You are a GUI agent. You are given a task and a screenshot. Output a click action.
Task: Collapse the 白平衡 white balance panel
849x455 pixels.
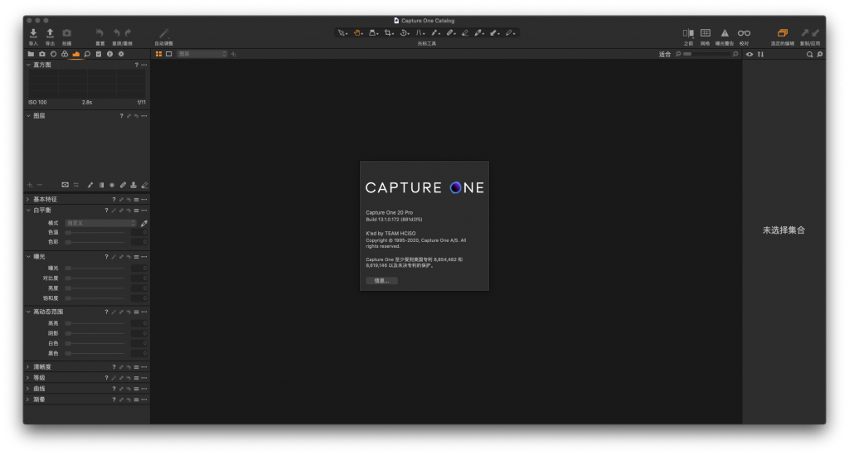pyautogui.click(x=28, y=210)
